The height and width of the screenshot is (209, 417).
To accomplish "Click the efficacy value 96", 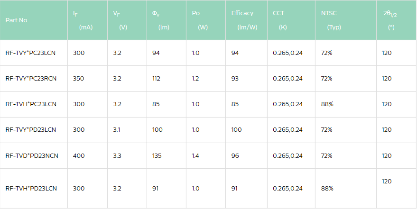I will pos(235,155).
